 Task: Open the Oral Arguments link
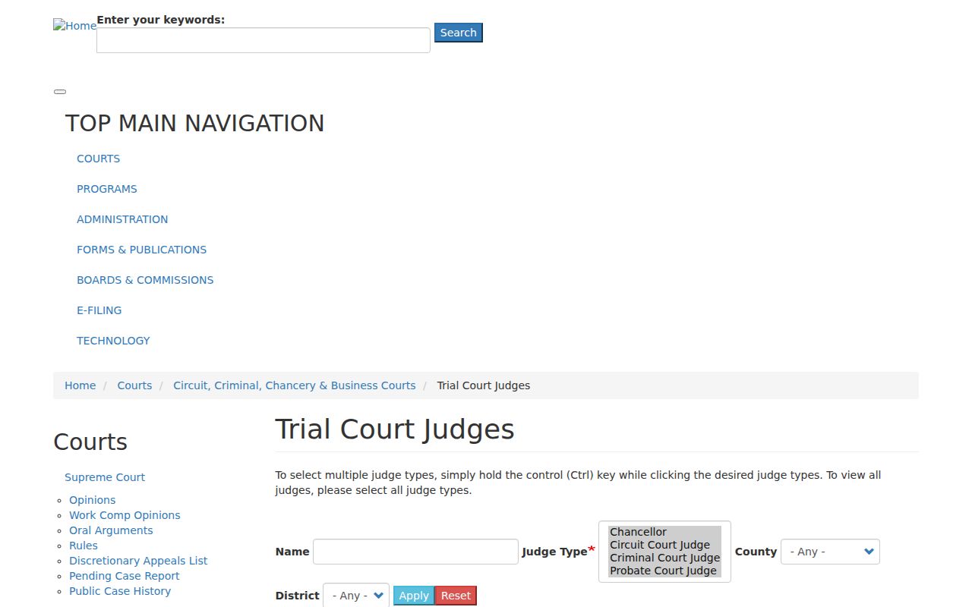(x=111, y=530)
